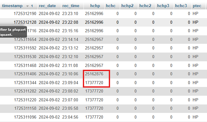Click the dark tooltip popup
Viewport: 207px width, 122px height.
pos(13,32)
